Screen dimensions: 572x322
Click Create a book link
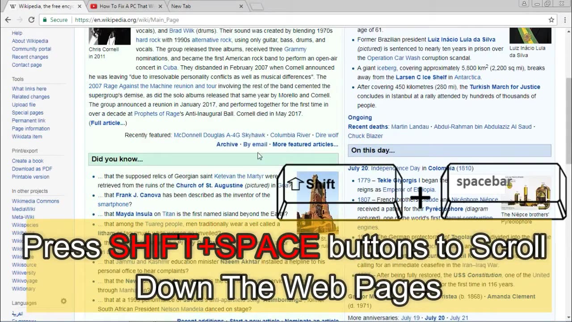tap(28, 161)
